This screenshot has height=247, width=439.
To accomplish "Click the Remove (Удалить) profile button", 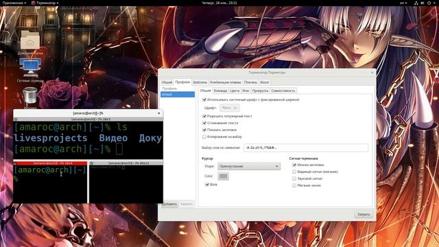I will [186, 204].
